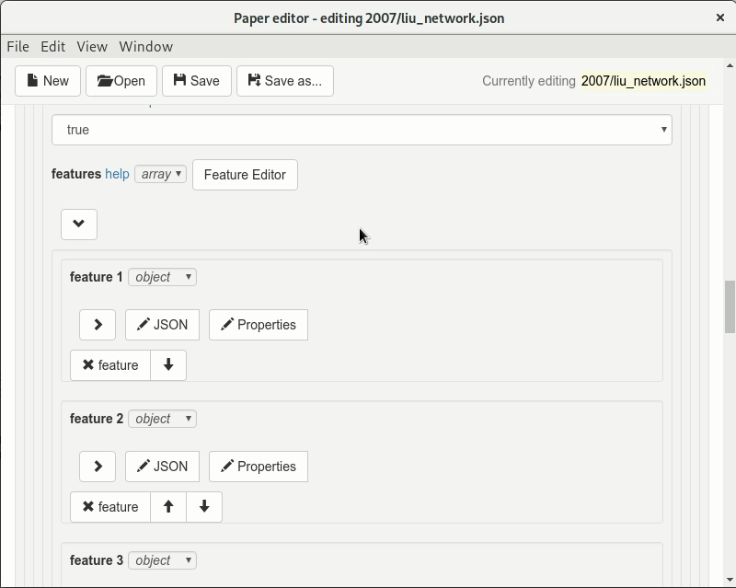Click the vertical scrollbar thumb
This screenshot has height=588, width=736.
coord(730,306)
